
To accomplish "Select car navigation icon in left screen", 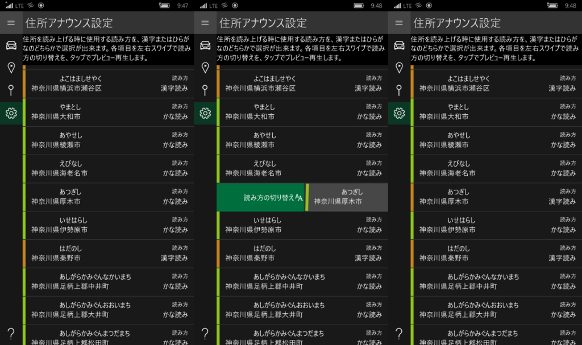I will pyautogui.click(x=11, y=45).
